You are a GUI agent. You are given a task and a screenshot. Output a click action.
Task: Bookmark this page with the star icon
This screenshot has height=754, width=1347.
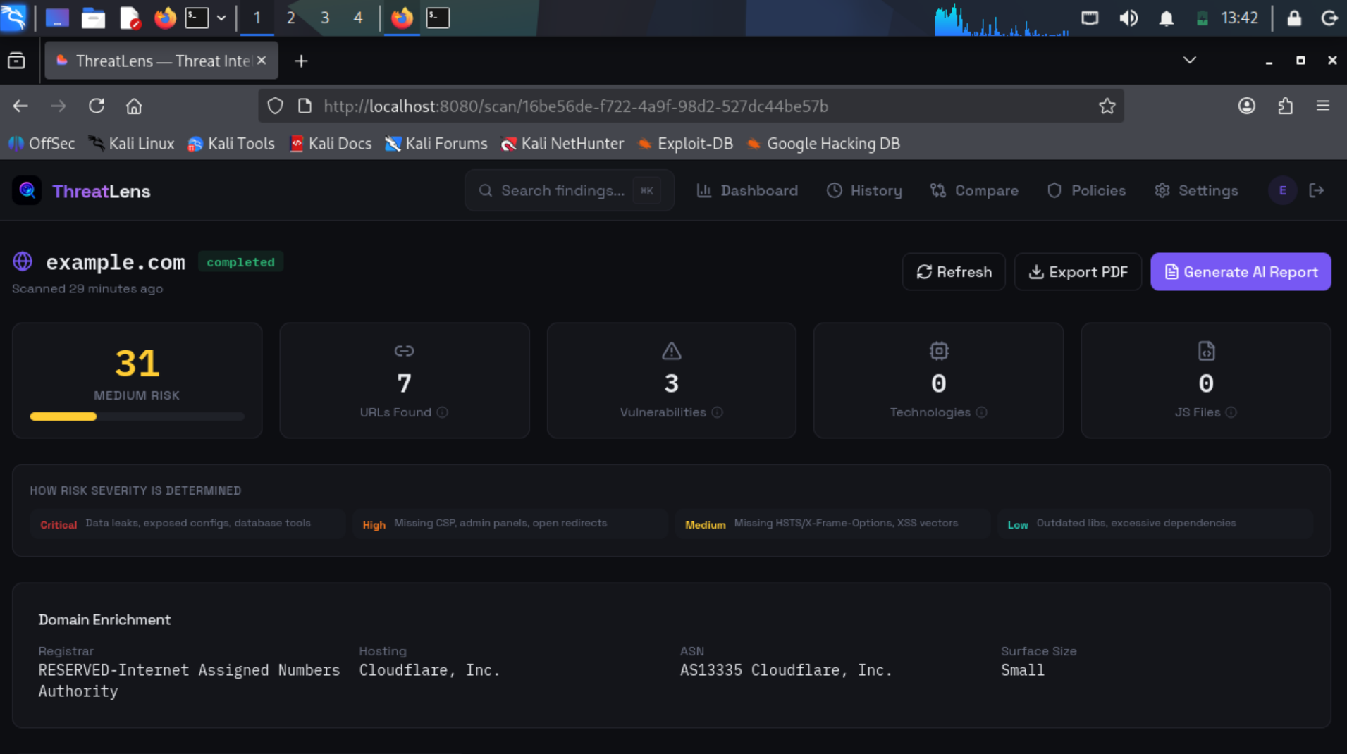(1107, 106)
